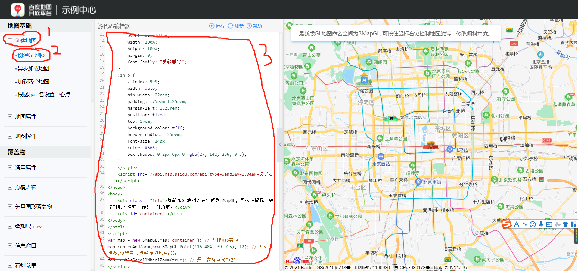Toggle Sogou punctuation mode icon
This screenshot has width=578, height=271.
[525, 224]
